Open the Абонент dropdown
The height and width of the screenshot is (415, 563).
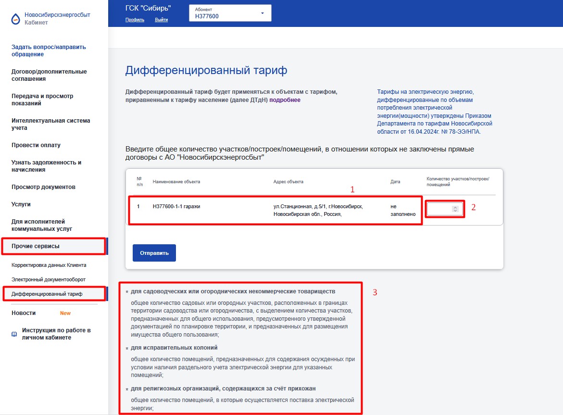click(x=231, y=13)
